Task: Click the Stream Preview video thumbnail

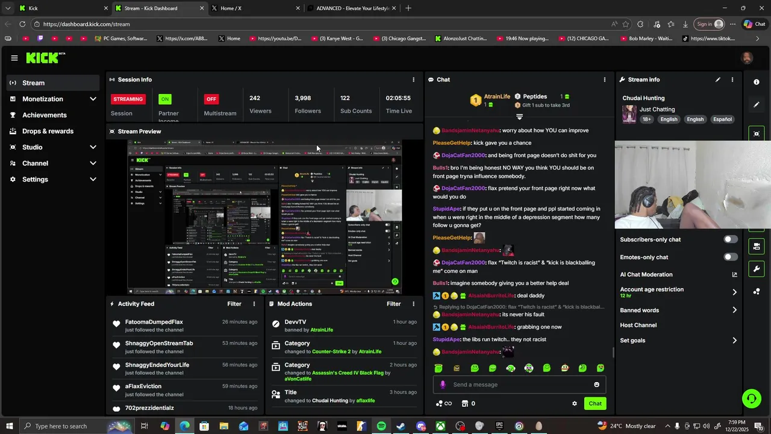Action: point(265,218)
